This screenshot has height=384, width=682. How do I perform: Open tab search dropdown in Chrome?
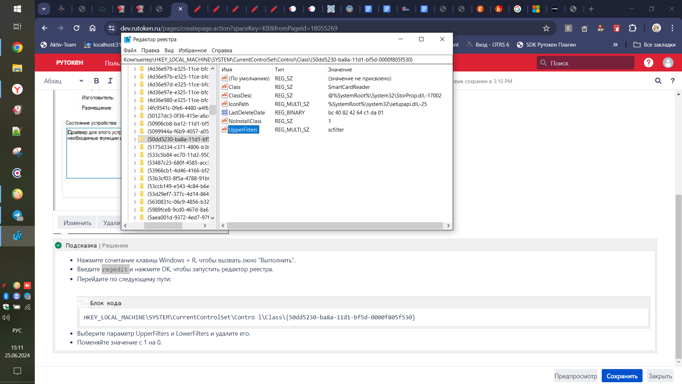pyautogui.click(x=44, y=9)
